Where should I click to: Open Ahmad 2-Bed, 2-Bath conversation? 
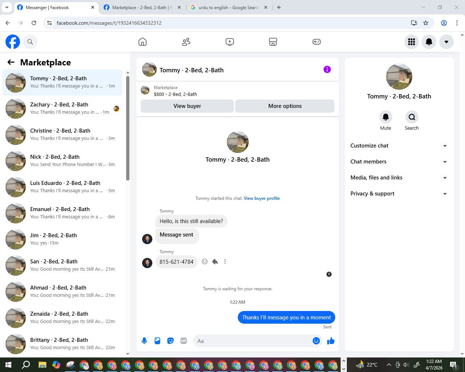pyautogui.click(x=63, y=292)
